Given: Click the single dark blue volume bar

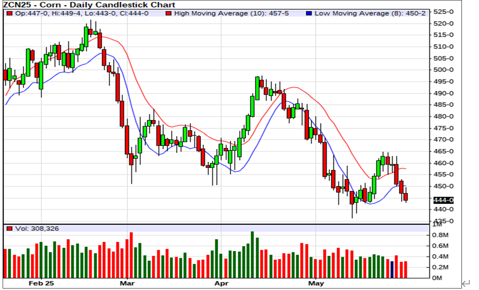Looking at the screenshot, I should point(392,269).
